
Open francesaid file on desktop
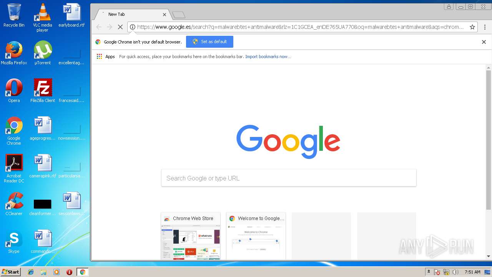(x=71, y=91)
